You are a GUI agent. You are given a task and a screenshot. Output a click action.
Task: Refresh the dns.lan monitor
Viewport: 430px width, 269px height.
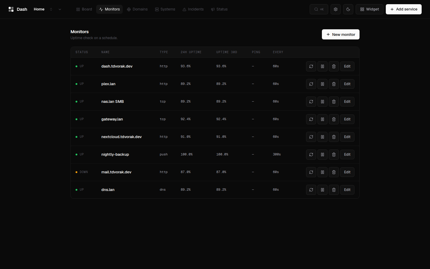311,190
